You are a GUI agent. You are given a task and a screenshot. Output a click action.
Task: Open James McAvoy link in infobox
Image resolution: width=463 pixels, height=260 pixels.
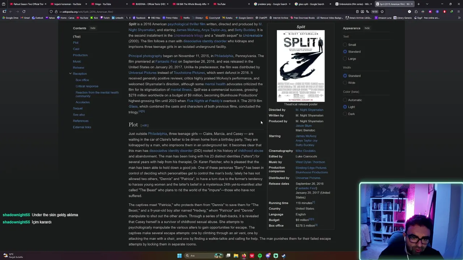click(x=306, y=136)
